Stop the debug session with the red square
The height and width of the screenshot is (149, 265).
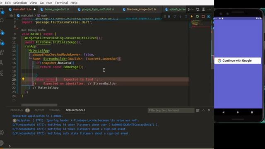[203, 17]
